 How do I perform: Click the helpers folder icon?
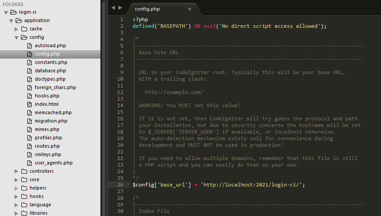point(24,188)
